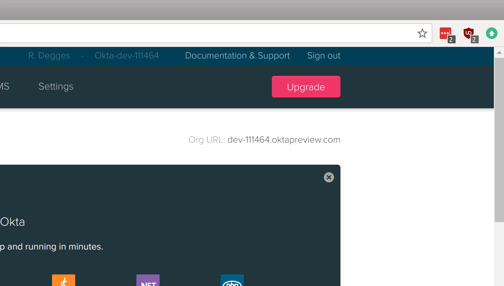
Task: Open Documentation & Support
Action: 237,56
